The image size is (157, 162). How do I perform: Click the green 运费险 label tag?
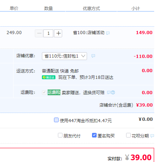54,92
